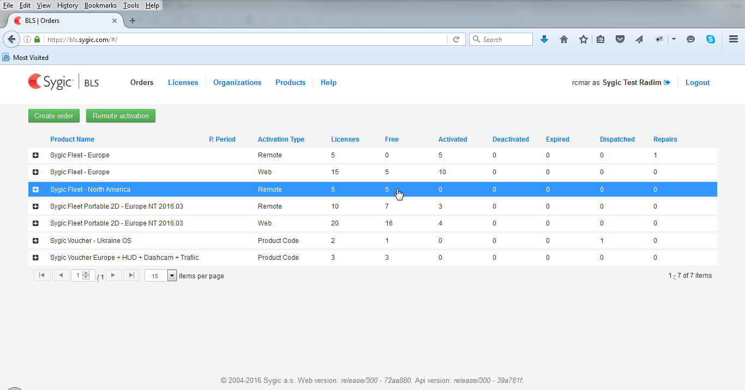This screenshot has height=390, width=745.
Task: Go to the browser Home icon
Action: (x=564, y=39)
